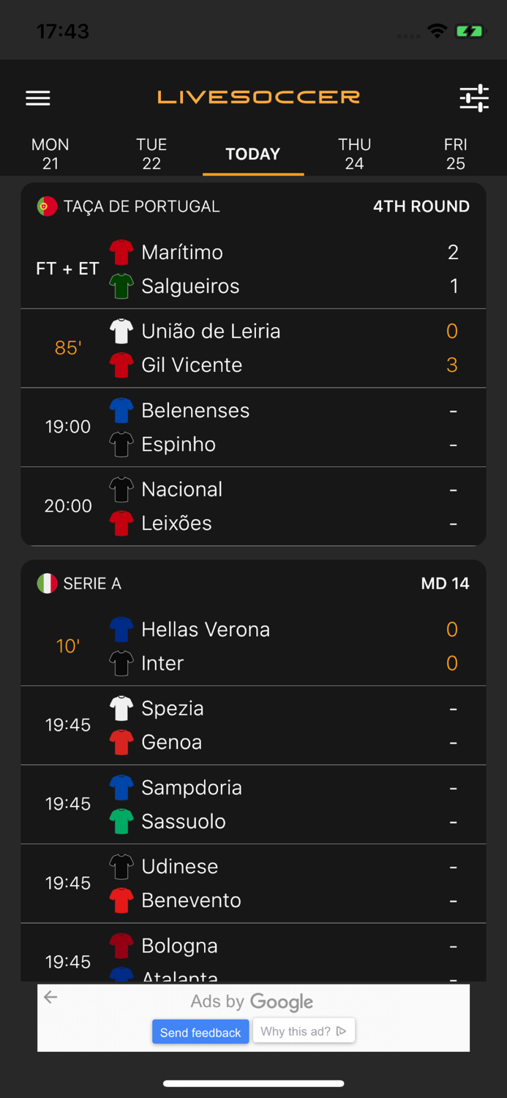Screen dimensions: 507x1098
Task: Click the Send feedback button
Action: point(200,1031)
